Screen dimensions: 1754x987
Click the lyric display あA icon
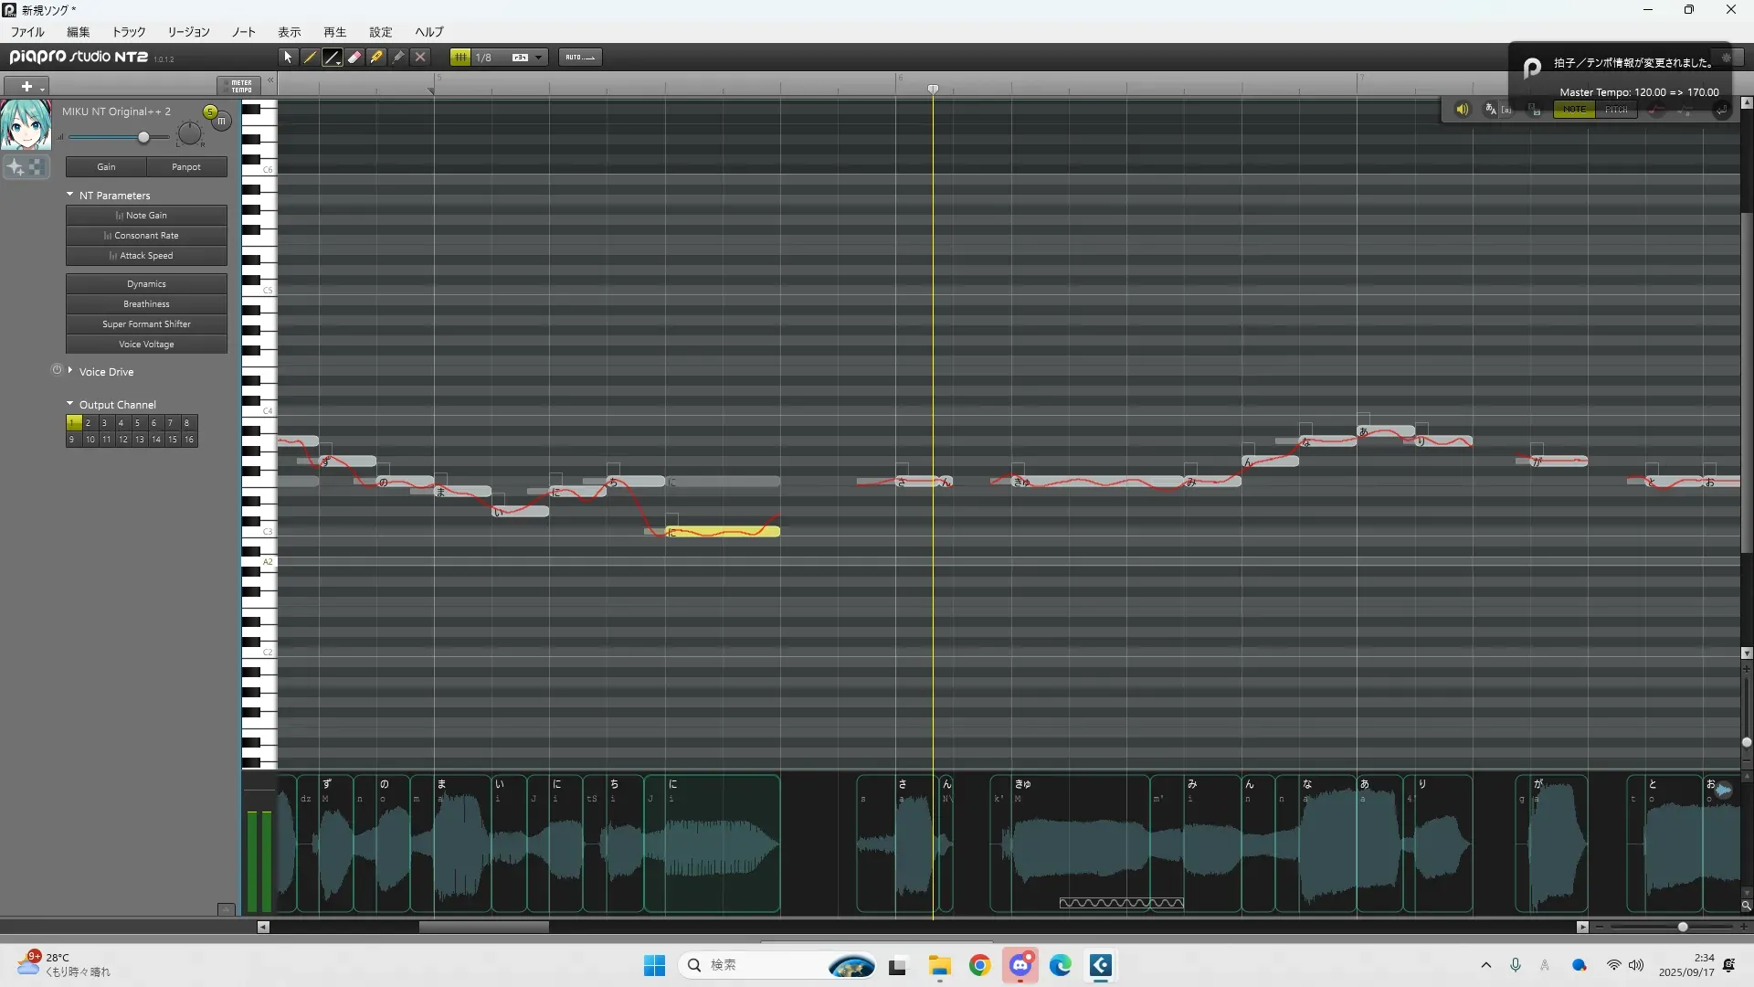tap(1491, 109)
